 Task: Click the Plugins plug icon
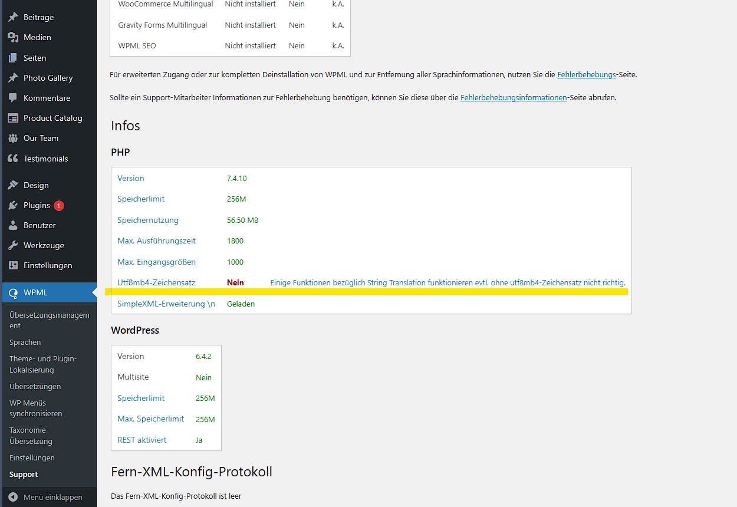(x=13, y=205)
